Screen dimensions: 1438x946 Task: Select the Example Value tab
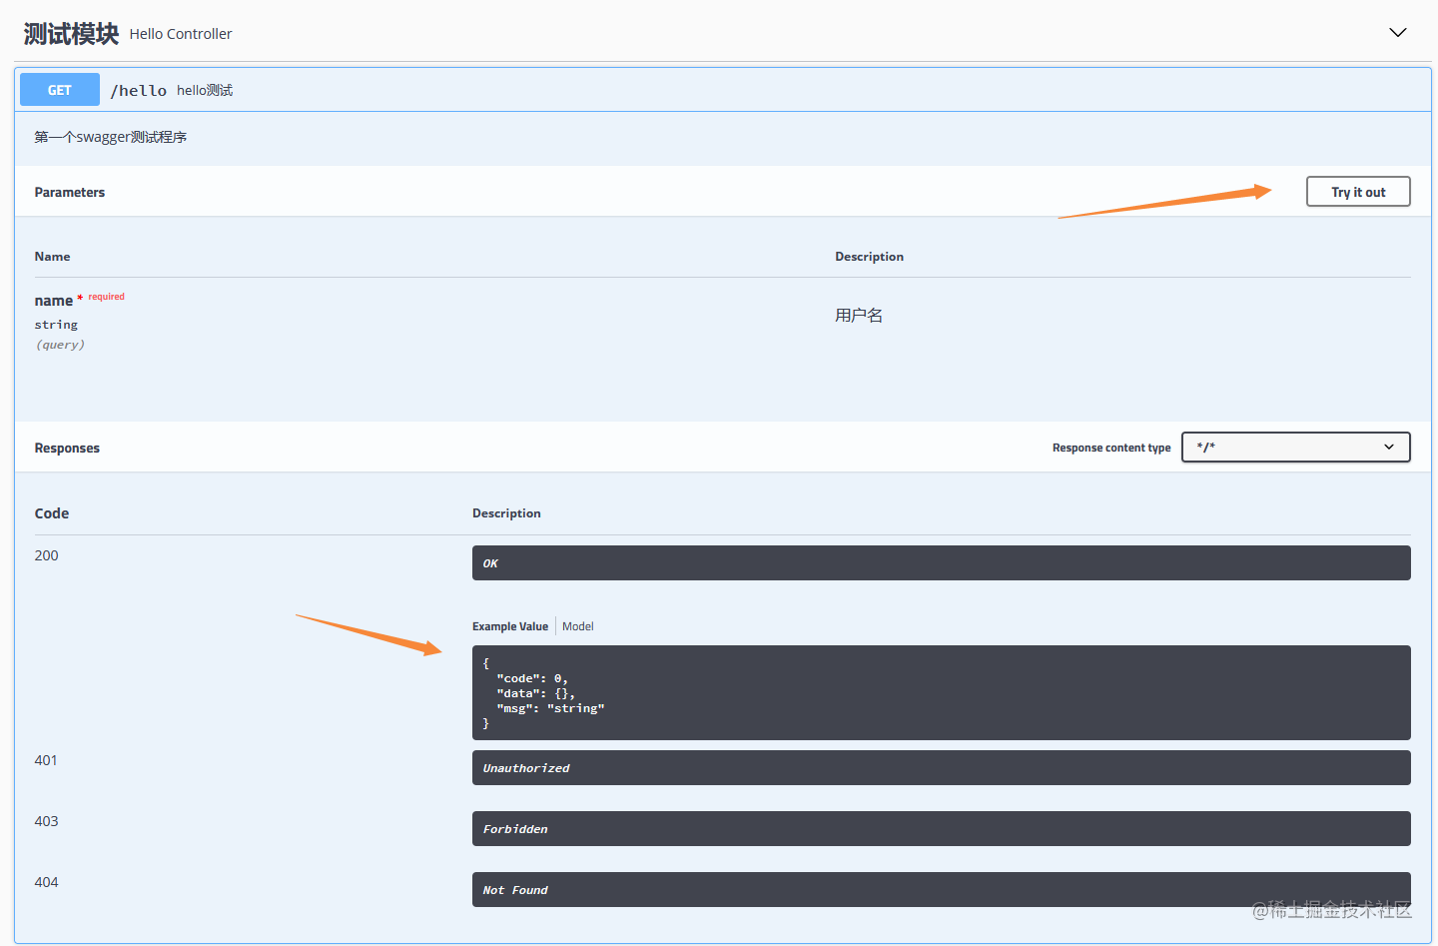pos(510,626)
